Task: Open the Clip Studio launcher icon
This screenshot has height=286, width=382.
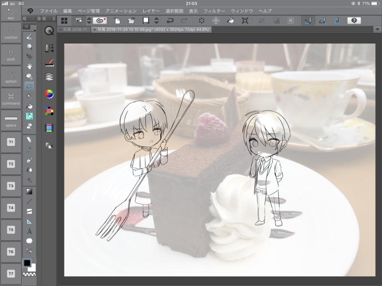Action: pyautogui.click(x=100, y=20)
